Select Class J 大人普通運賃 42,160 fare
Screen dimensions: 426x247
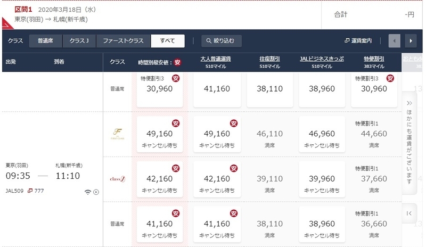217,179
